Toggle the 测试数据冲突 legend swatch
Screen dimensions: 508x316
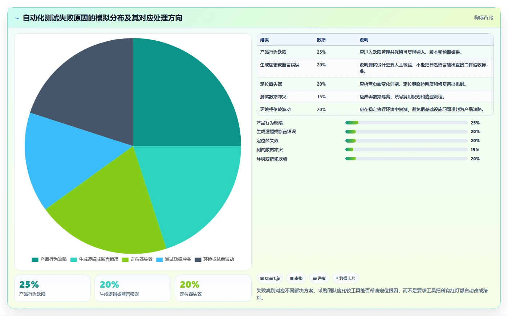click(159, 260)
